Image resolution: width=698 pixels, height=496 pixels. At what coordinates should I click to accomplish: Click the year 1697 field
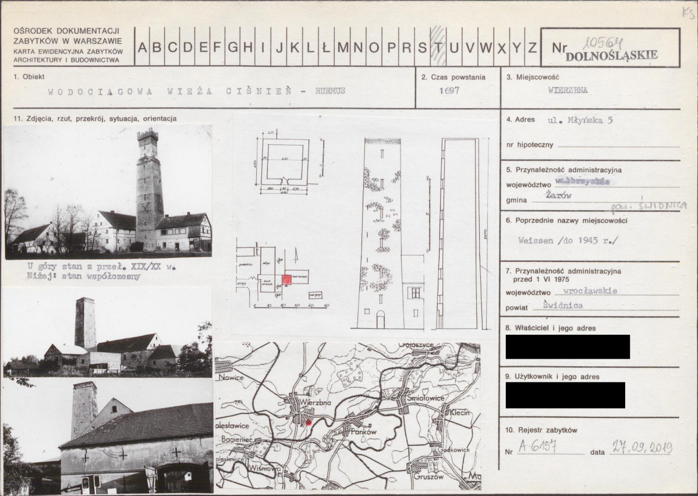pos(449,90)
